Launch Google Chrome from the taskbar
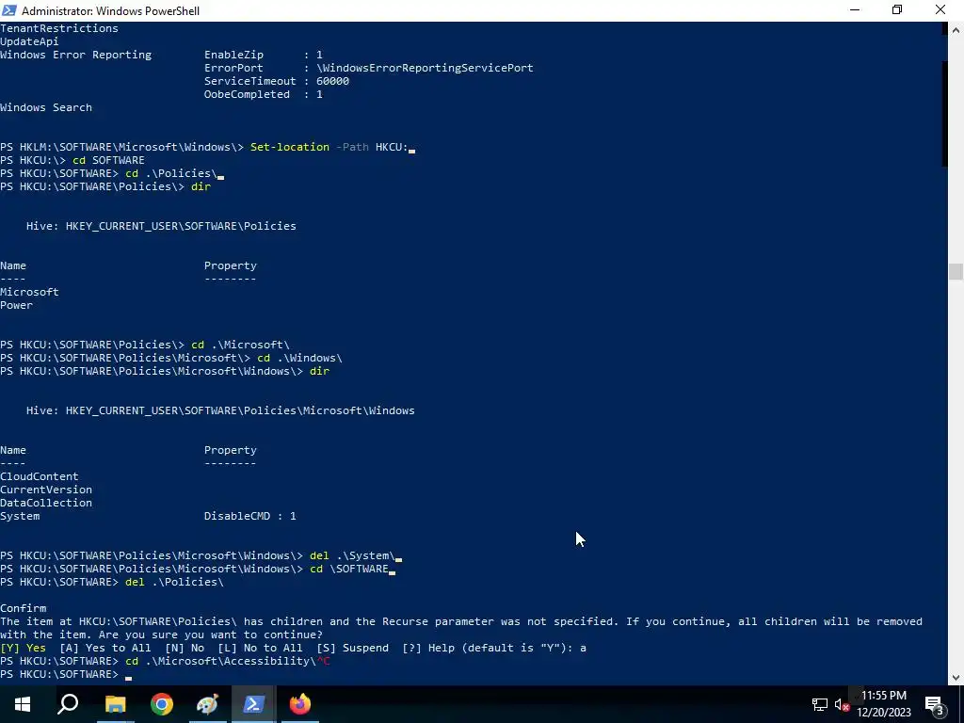The height and width of the screenshot is (723, 964). point(162,704)
